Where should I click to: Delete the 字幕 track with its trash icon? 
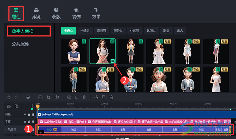coord(33,122)
